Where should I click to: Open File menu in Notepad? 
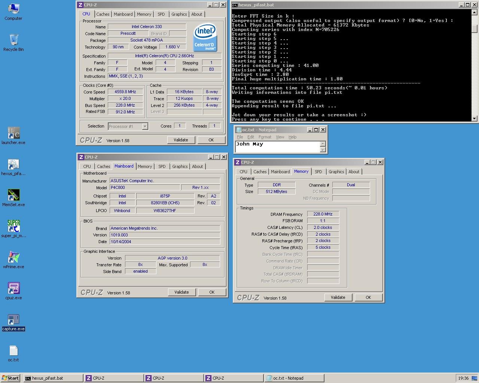click(240, 137)
